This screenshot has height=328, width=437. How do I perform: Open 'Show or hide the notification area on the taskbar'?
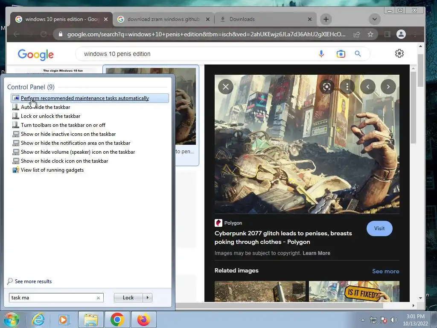pyautogui.click(x=76, y=143)
